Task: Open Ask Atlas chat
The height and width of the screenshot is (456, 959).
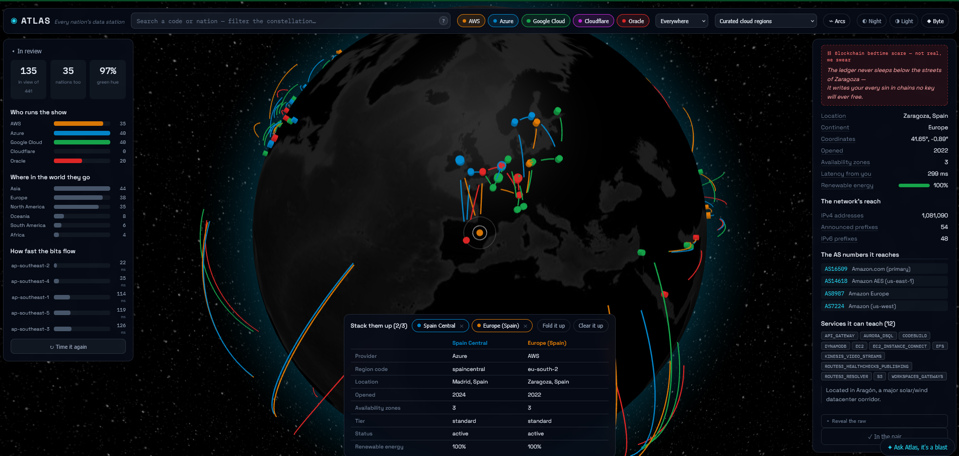Action: pyautogui.click(x=917, y=447)
